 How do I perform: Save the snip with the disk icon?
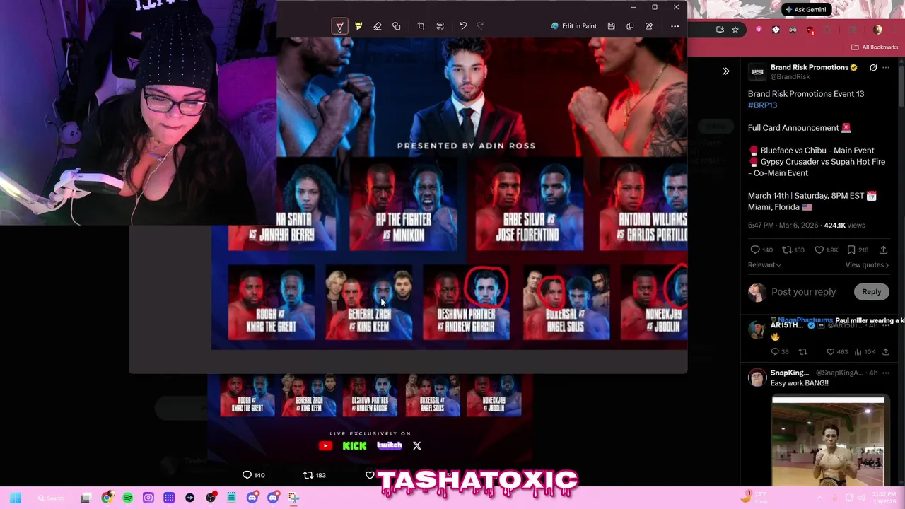[611, 26]
